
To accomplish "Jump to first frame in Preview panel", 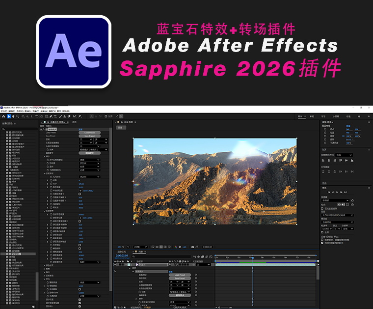I will click(x=329, y=192).
